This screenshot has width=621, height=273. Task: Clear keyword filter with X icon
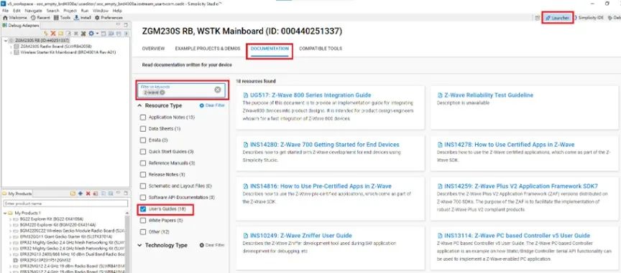(218, 90)
